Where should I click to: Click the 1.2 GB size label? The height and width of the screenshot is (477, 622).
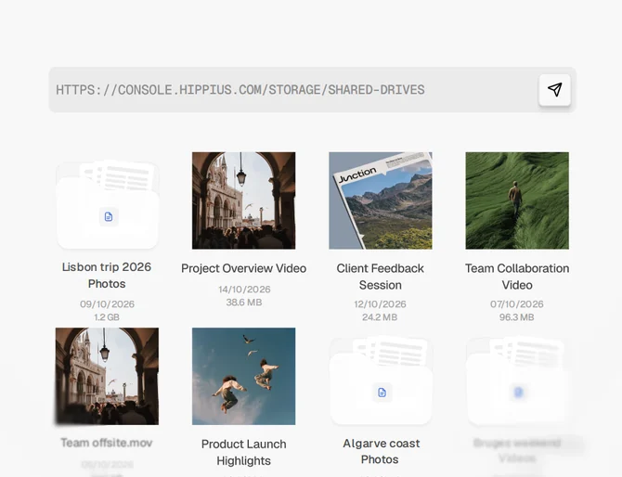click(x=107, y=317)
